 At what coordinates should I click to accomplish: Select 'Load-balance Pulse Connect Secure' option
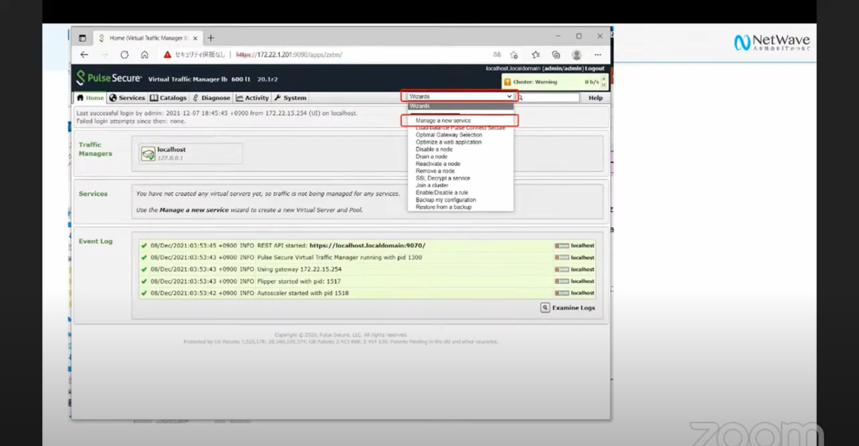[x=460, y=128]
